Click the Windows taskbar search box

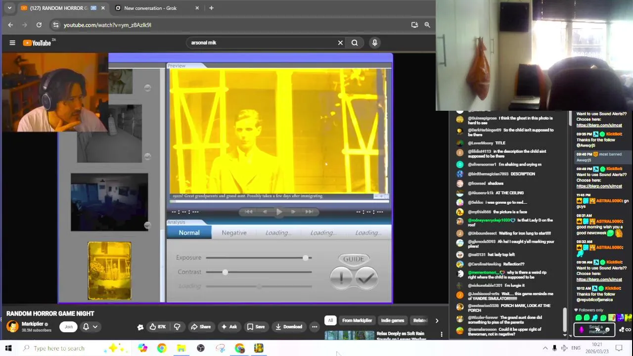74,348
